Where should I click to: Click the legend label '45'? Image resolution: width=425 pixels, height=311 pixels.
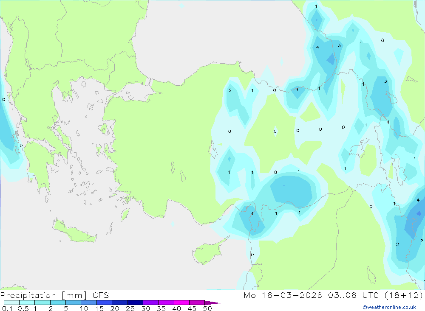coord(192,308)
